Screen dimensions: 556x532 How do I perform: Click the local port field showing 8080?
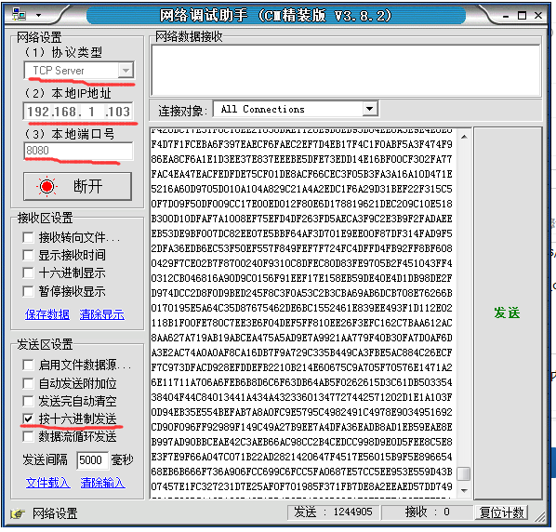click(x=78, y=151)
